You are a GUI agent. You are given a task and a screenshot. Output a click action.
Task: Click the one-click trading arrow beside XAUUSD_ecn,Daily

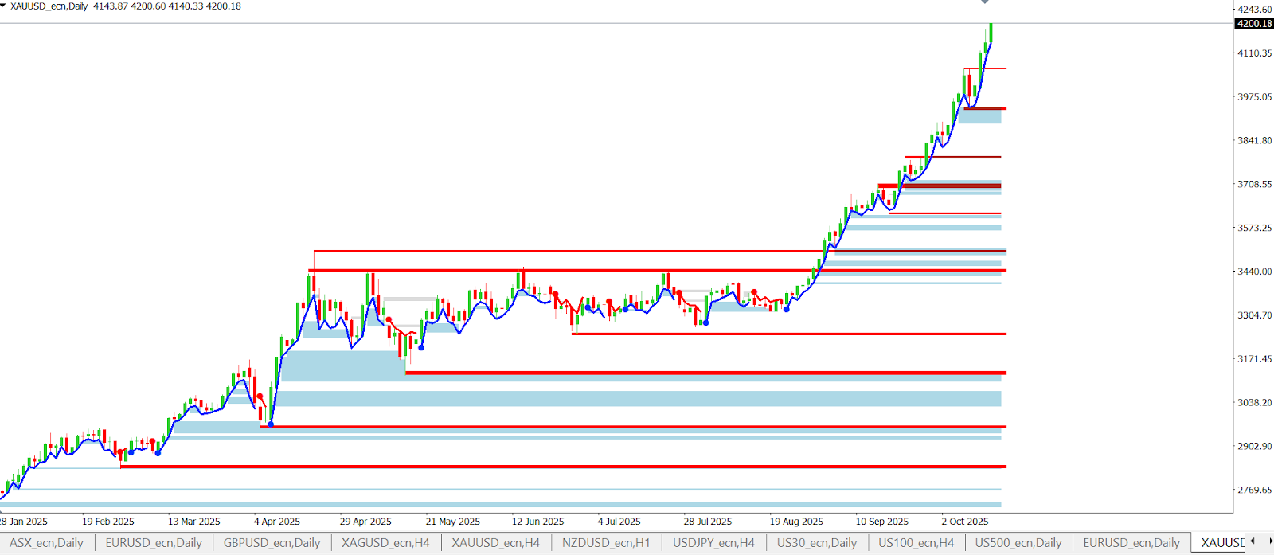pyautogui.click(x=4, y=6)
